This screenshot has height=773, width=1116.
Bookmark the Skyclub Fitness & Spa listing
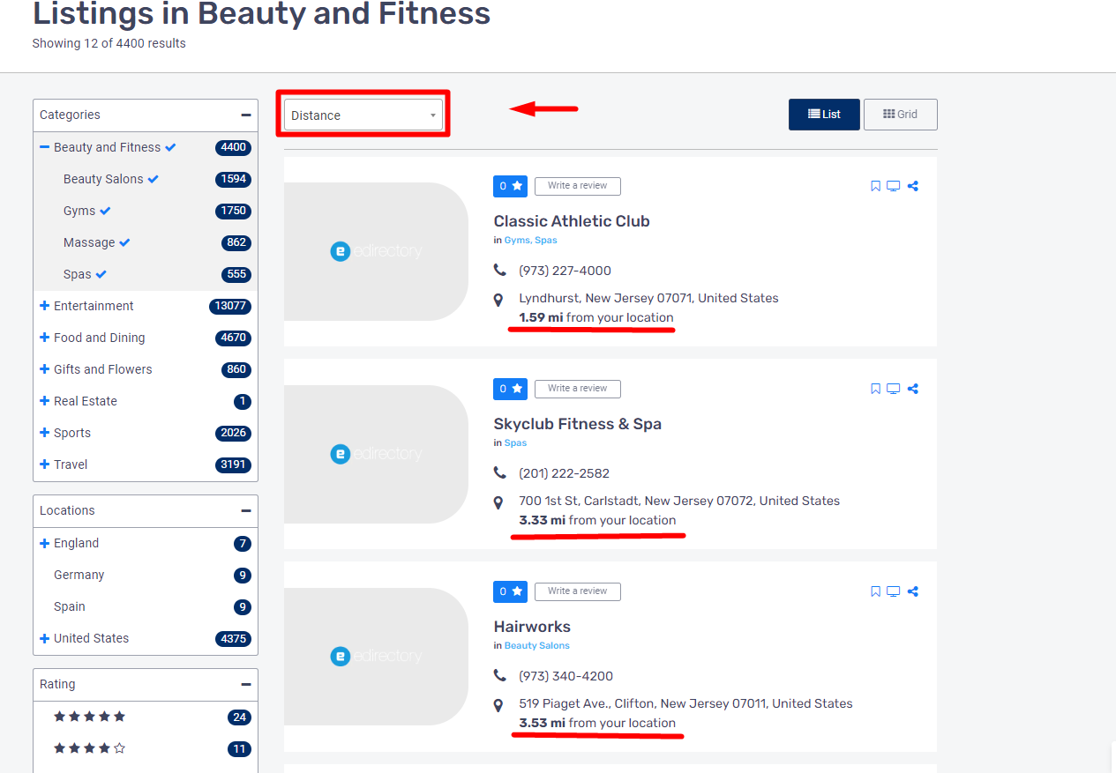[x=875, y=389]
